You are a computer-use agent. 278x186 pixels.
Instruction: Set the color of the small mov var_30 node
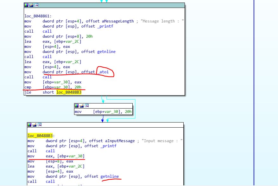click(x=77, y=106)
